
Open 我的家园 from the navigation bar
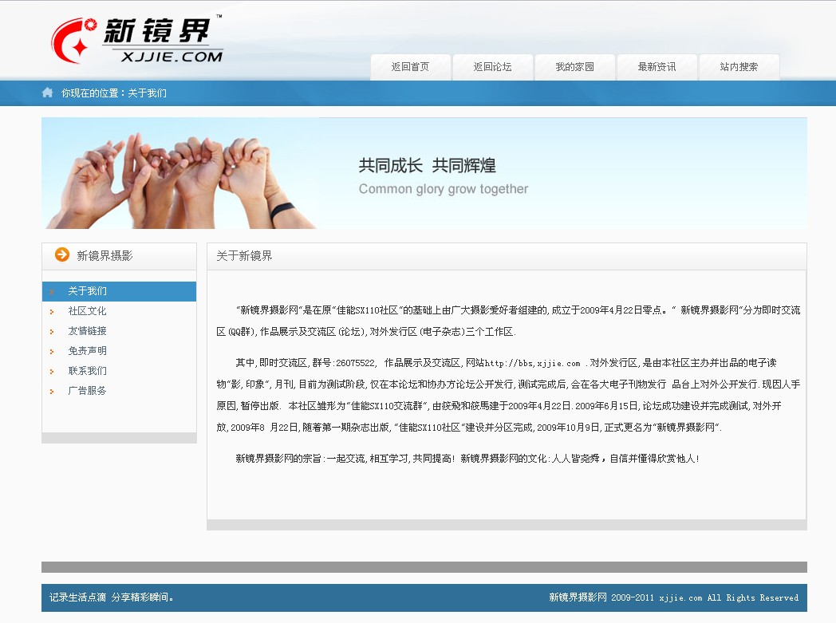pyautogui.click(x=575, y=67)
